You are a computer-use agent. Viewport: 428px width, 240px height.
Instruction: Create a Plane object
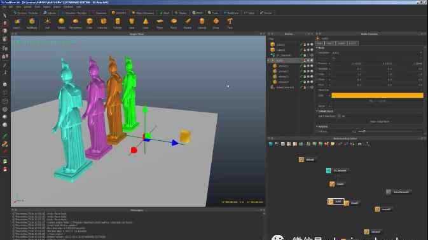coord(160,23)
